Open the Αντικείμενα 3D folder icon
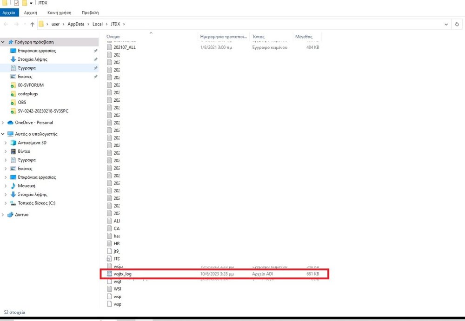 [13, 143]
